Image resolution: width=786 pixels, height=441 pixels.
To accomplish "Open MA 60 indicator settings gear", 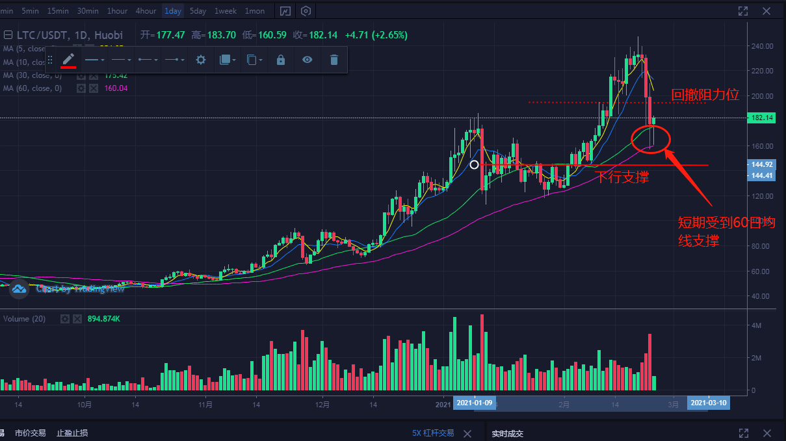I will point(81,88).
